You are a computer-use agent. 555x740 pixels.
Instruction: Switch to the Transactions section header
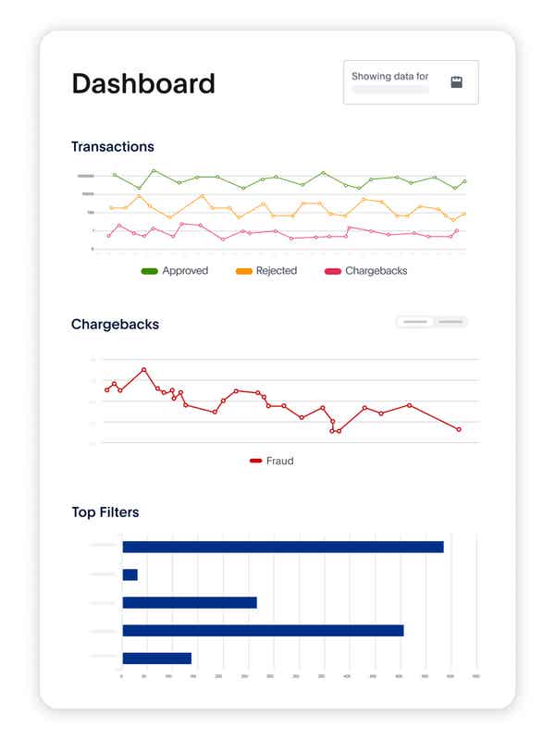click(112, 146)
